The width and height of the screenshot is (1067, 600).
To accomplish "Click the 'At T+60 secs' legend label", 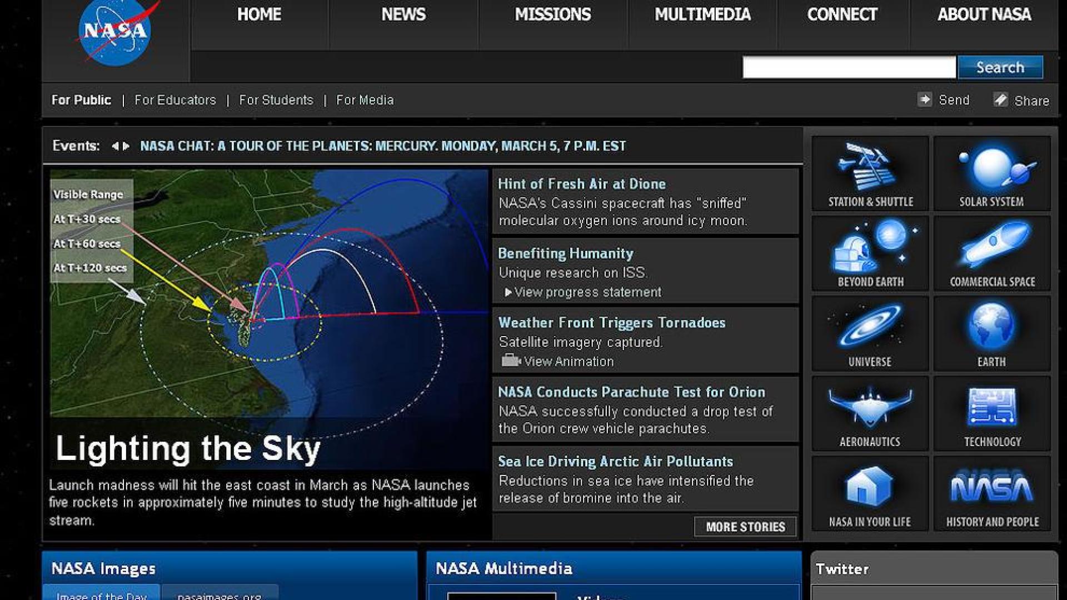I will click(87, 243).
